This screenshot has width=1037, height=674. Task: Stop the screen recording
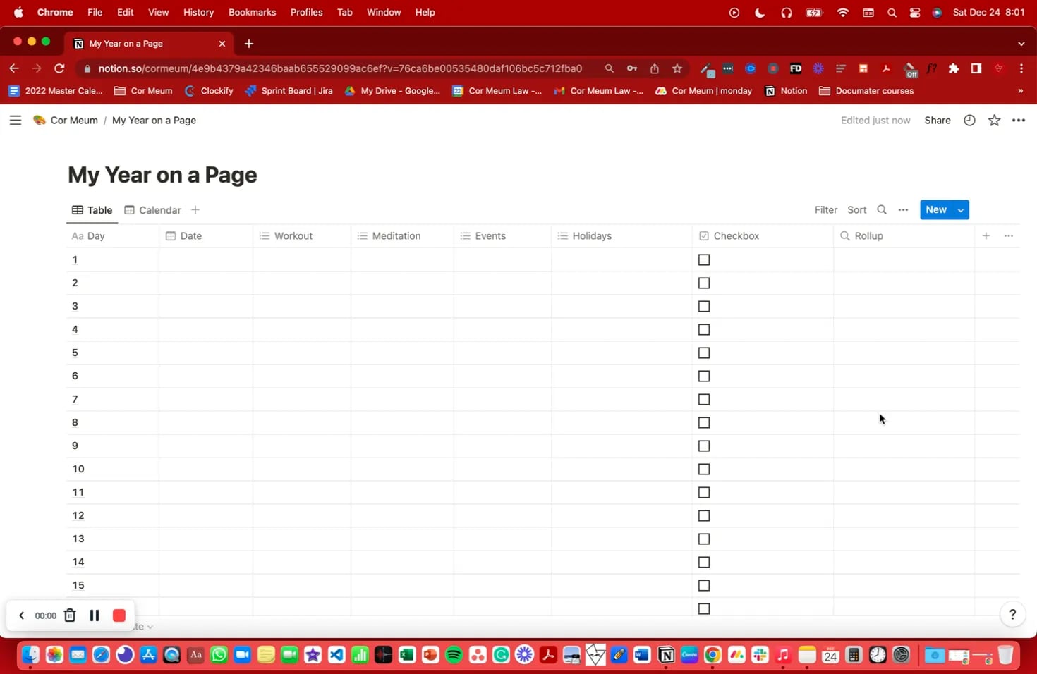tap(119, 615)
